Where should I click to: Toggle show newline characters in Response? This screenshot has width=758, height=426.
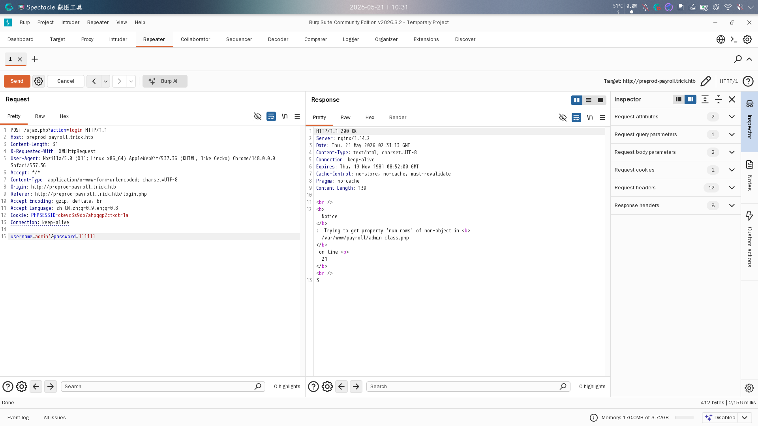pos(590,118)
